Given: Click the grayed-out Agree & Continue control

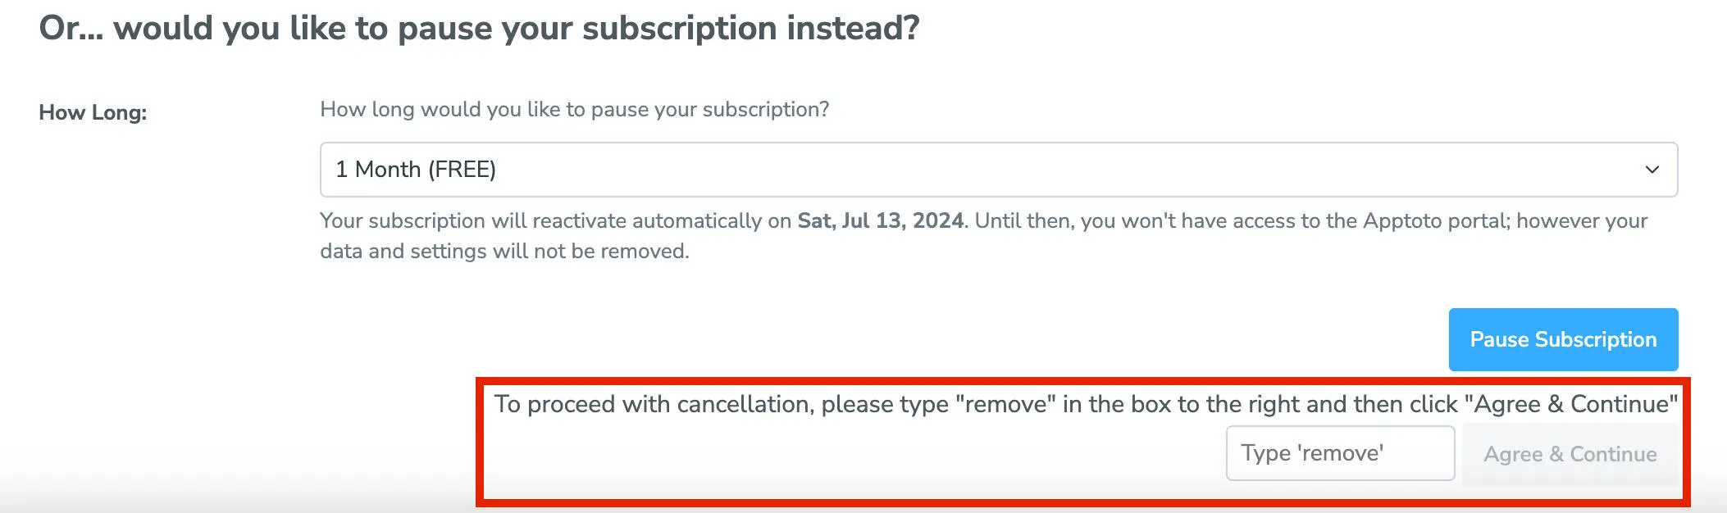Looking at the screenshot, I should point(1570,453).
